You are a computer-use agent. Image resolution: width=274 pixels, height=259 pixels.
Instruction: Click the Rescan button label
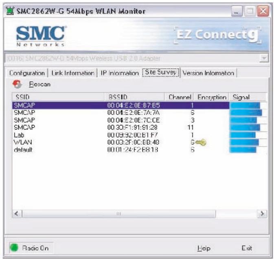point(40,84)
